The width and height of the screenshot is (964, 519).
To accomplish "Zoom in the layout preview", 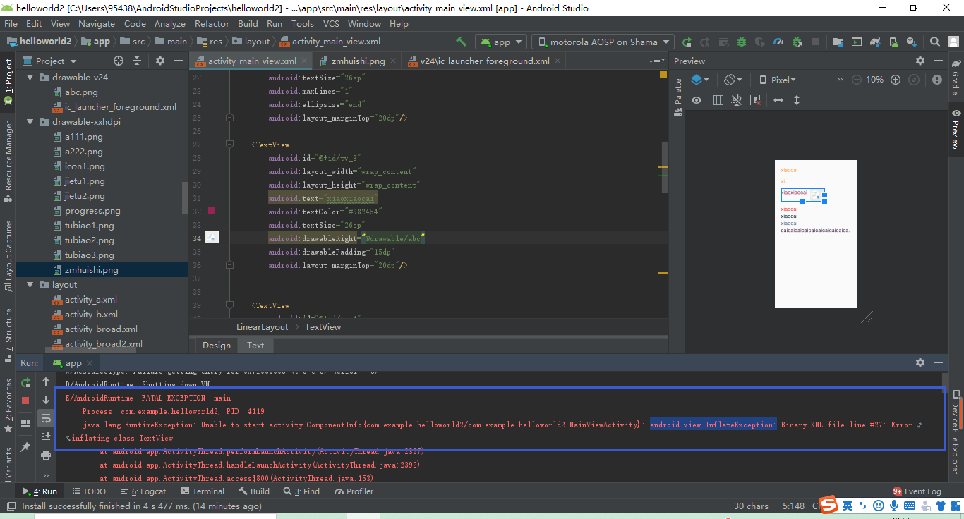I will click(x=896, y=80).
